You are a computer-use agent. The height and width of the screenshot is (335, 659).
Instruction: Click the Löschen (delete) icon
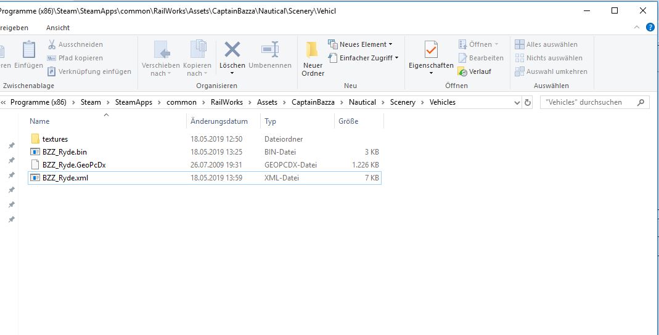click(232, 50)
